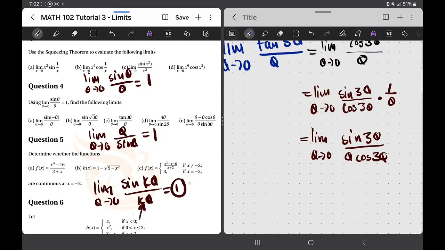Tap 'Determine whether the functions' text
Image resolution: width=445 pixels, height=250 pixels.
64,154
